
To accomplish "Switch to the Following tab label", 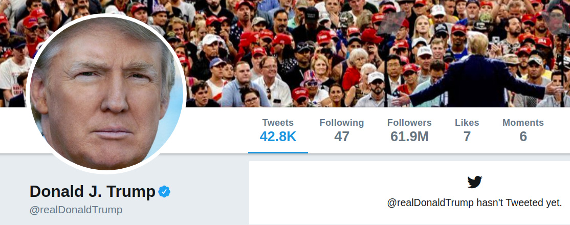I will 342,123.
